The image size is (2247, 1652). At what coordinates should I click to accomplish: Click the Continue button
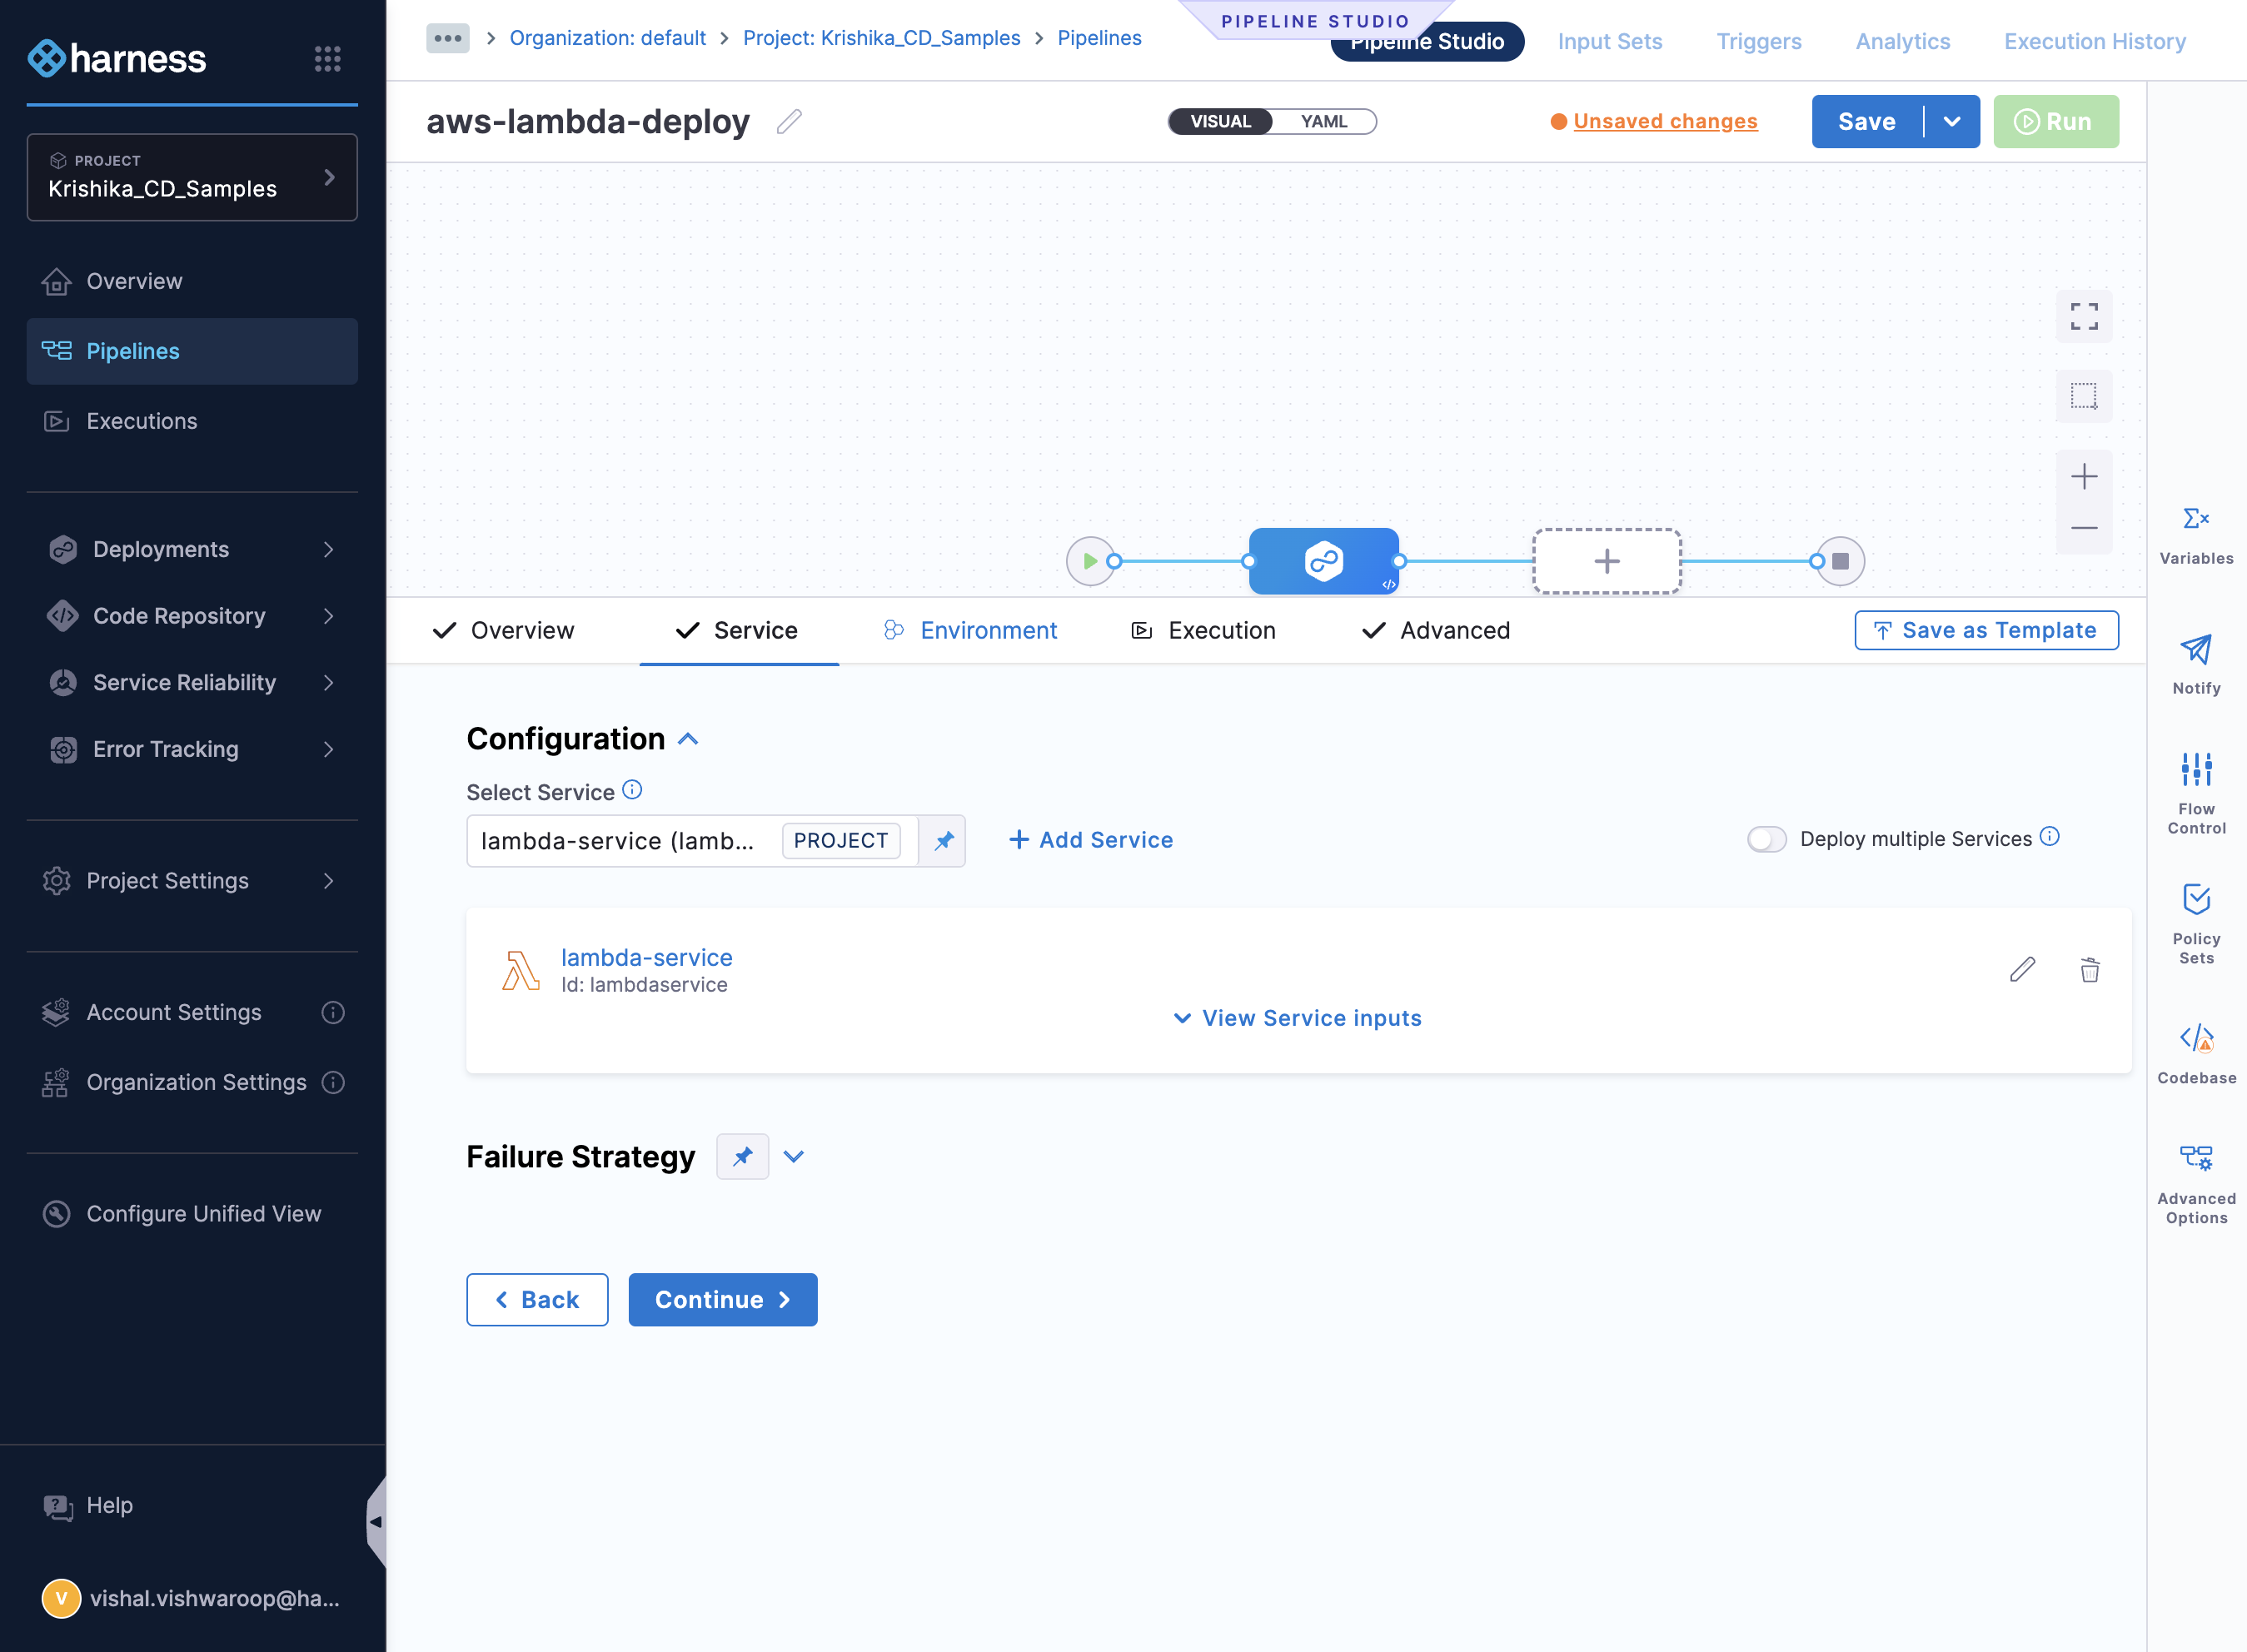(722, 1300)
